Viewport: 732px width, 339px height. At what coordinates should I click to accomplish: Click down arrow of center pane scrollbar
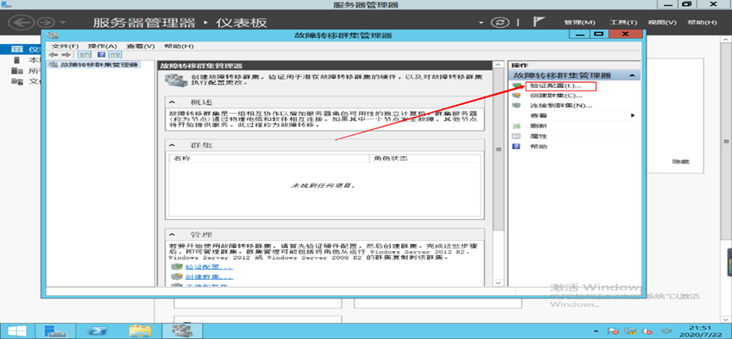498,283
